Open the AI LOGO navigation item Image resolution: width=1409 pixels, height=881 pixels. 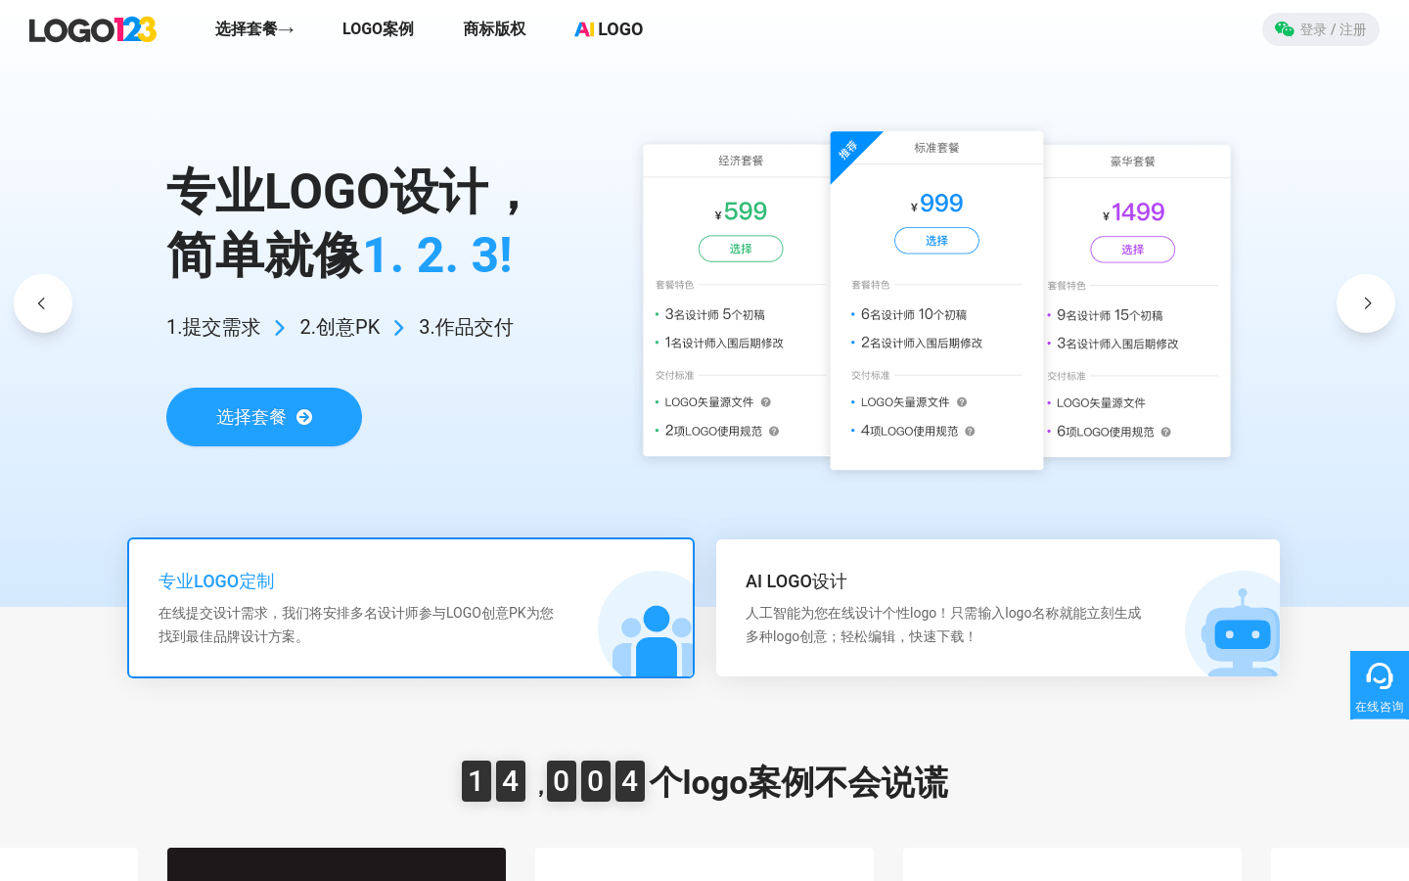[x=609, y=29]
